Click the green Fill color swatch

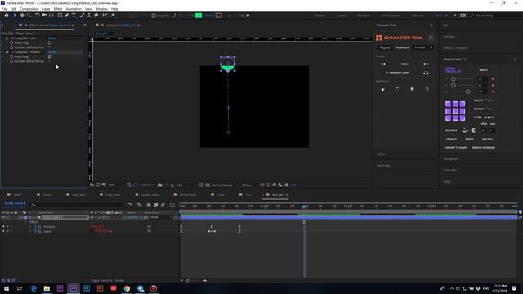pos(199,16)
